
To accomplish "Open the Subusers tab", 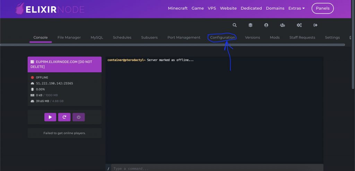I will (x=149, y=37).
